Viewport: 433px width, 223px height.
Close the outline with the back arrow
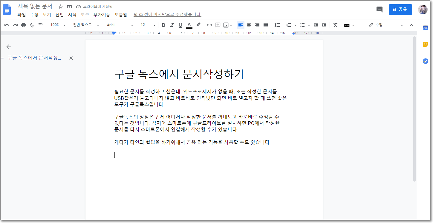(9, 47)
